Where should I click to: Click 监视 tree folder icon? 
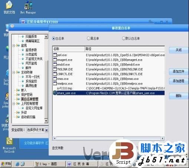18,46
